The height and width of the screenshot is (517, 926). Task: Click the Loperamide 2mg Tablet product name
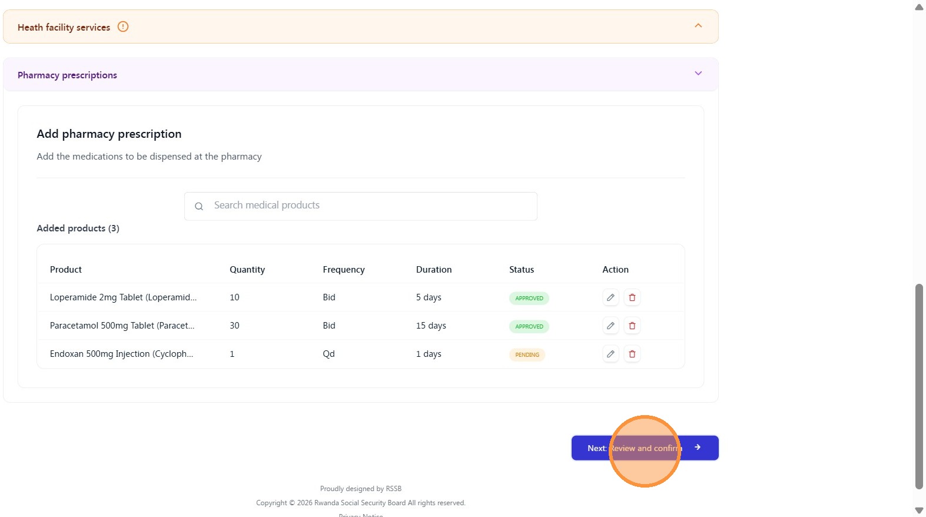(x=123, y=297)
